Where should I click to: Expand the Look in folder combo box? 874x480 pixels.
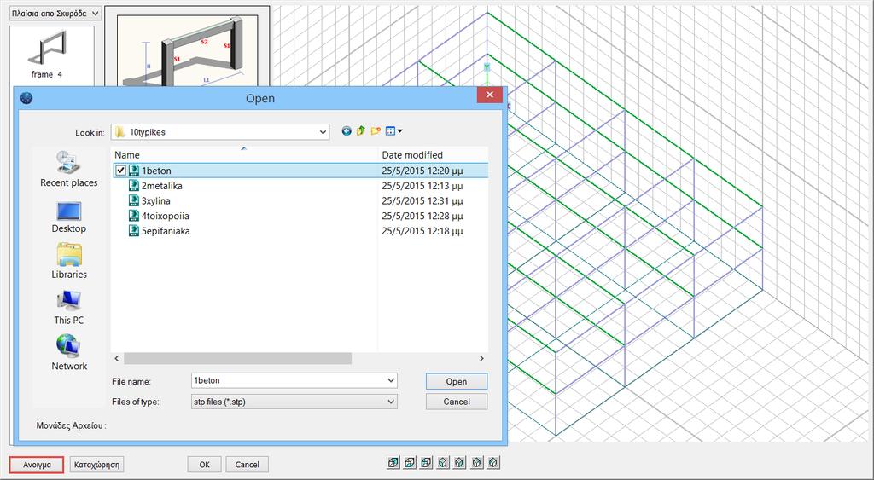pyautogui.click(x=323, y=132)
